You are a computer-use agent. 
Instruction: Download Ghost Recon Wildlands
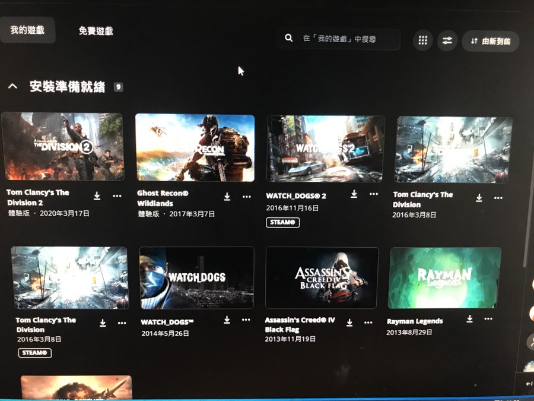tap(227, 197)
